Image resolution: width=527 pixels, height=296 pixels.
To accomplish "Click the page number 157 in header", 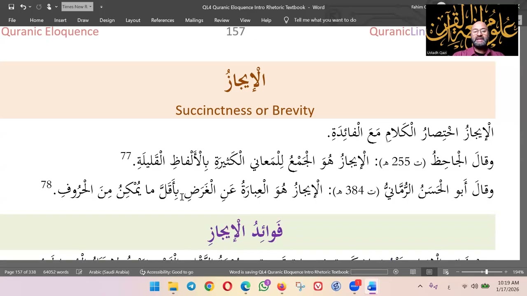I will click(236, 32).
